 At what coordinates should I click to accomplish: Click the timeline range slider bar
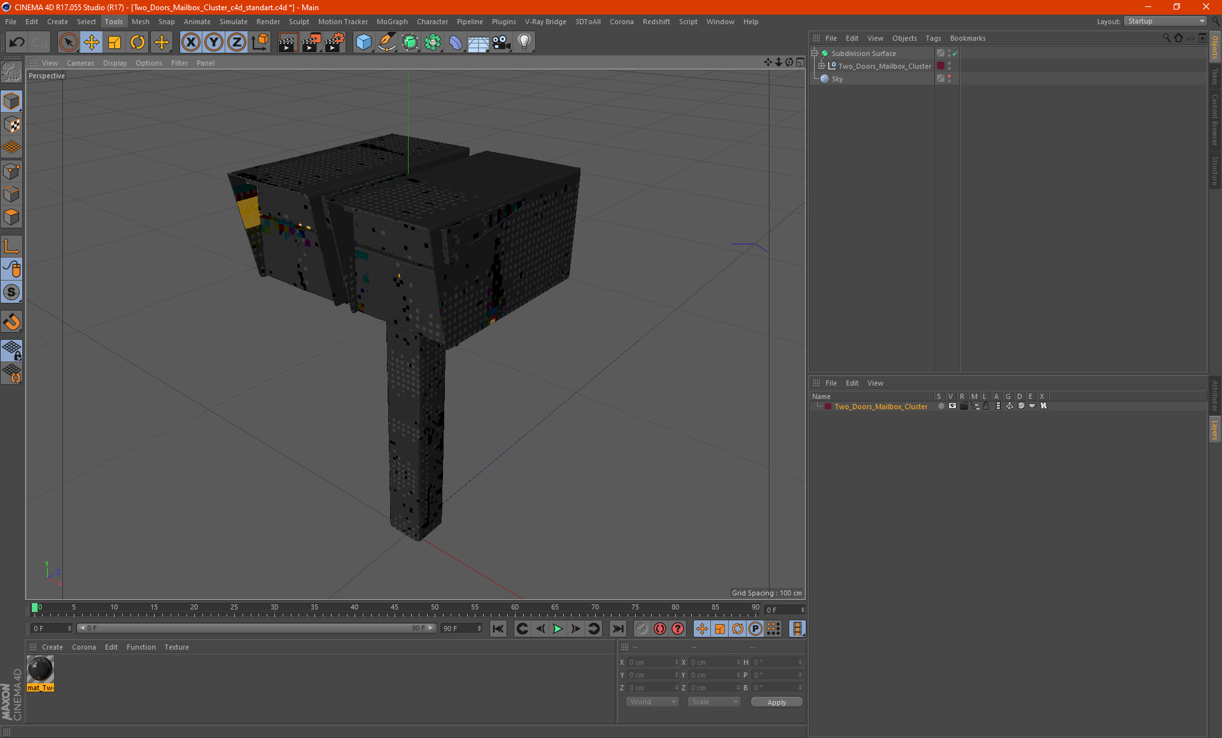coord(256,628)
